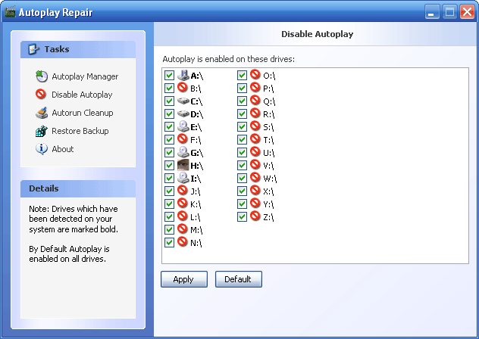Open the Autorun Cleanup task
479x339 pixels.
83,113
